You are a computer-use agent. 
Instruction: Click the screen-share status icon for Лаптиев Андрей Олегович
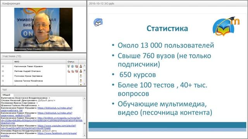(76, 71)
